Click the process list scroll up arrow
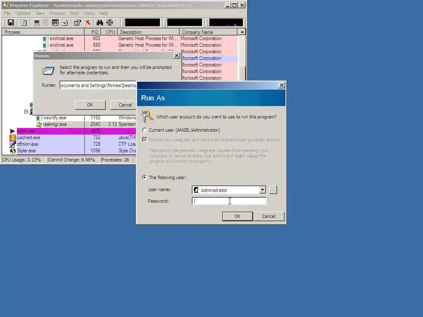The width and height of the screenshot is (423, 317). (242, 32)
